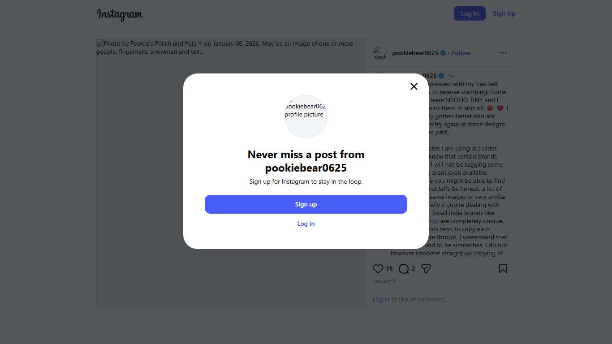Click the Sign Up link in the top bar
Image resolution: width=612 pixels, height=344 pixels.
pos(504,13)
